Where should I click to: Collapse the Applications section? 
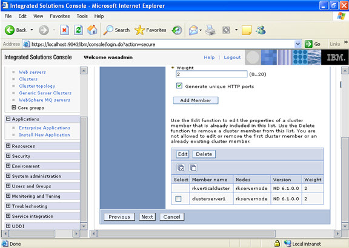pyautogui.click(x=8, y=119)
